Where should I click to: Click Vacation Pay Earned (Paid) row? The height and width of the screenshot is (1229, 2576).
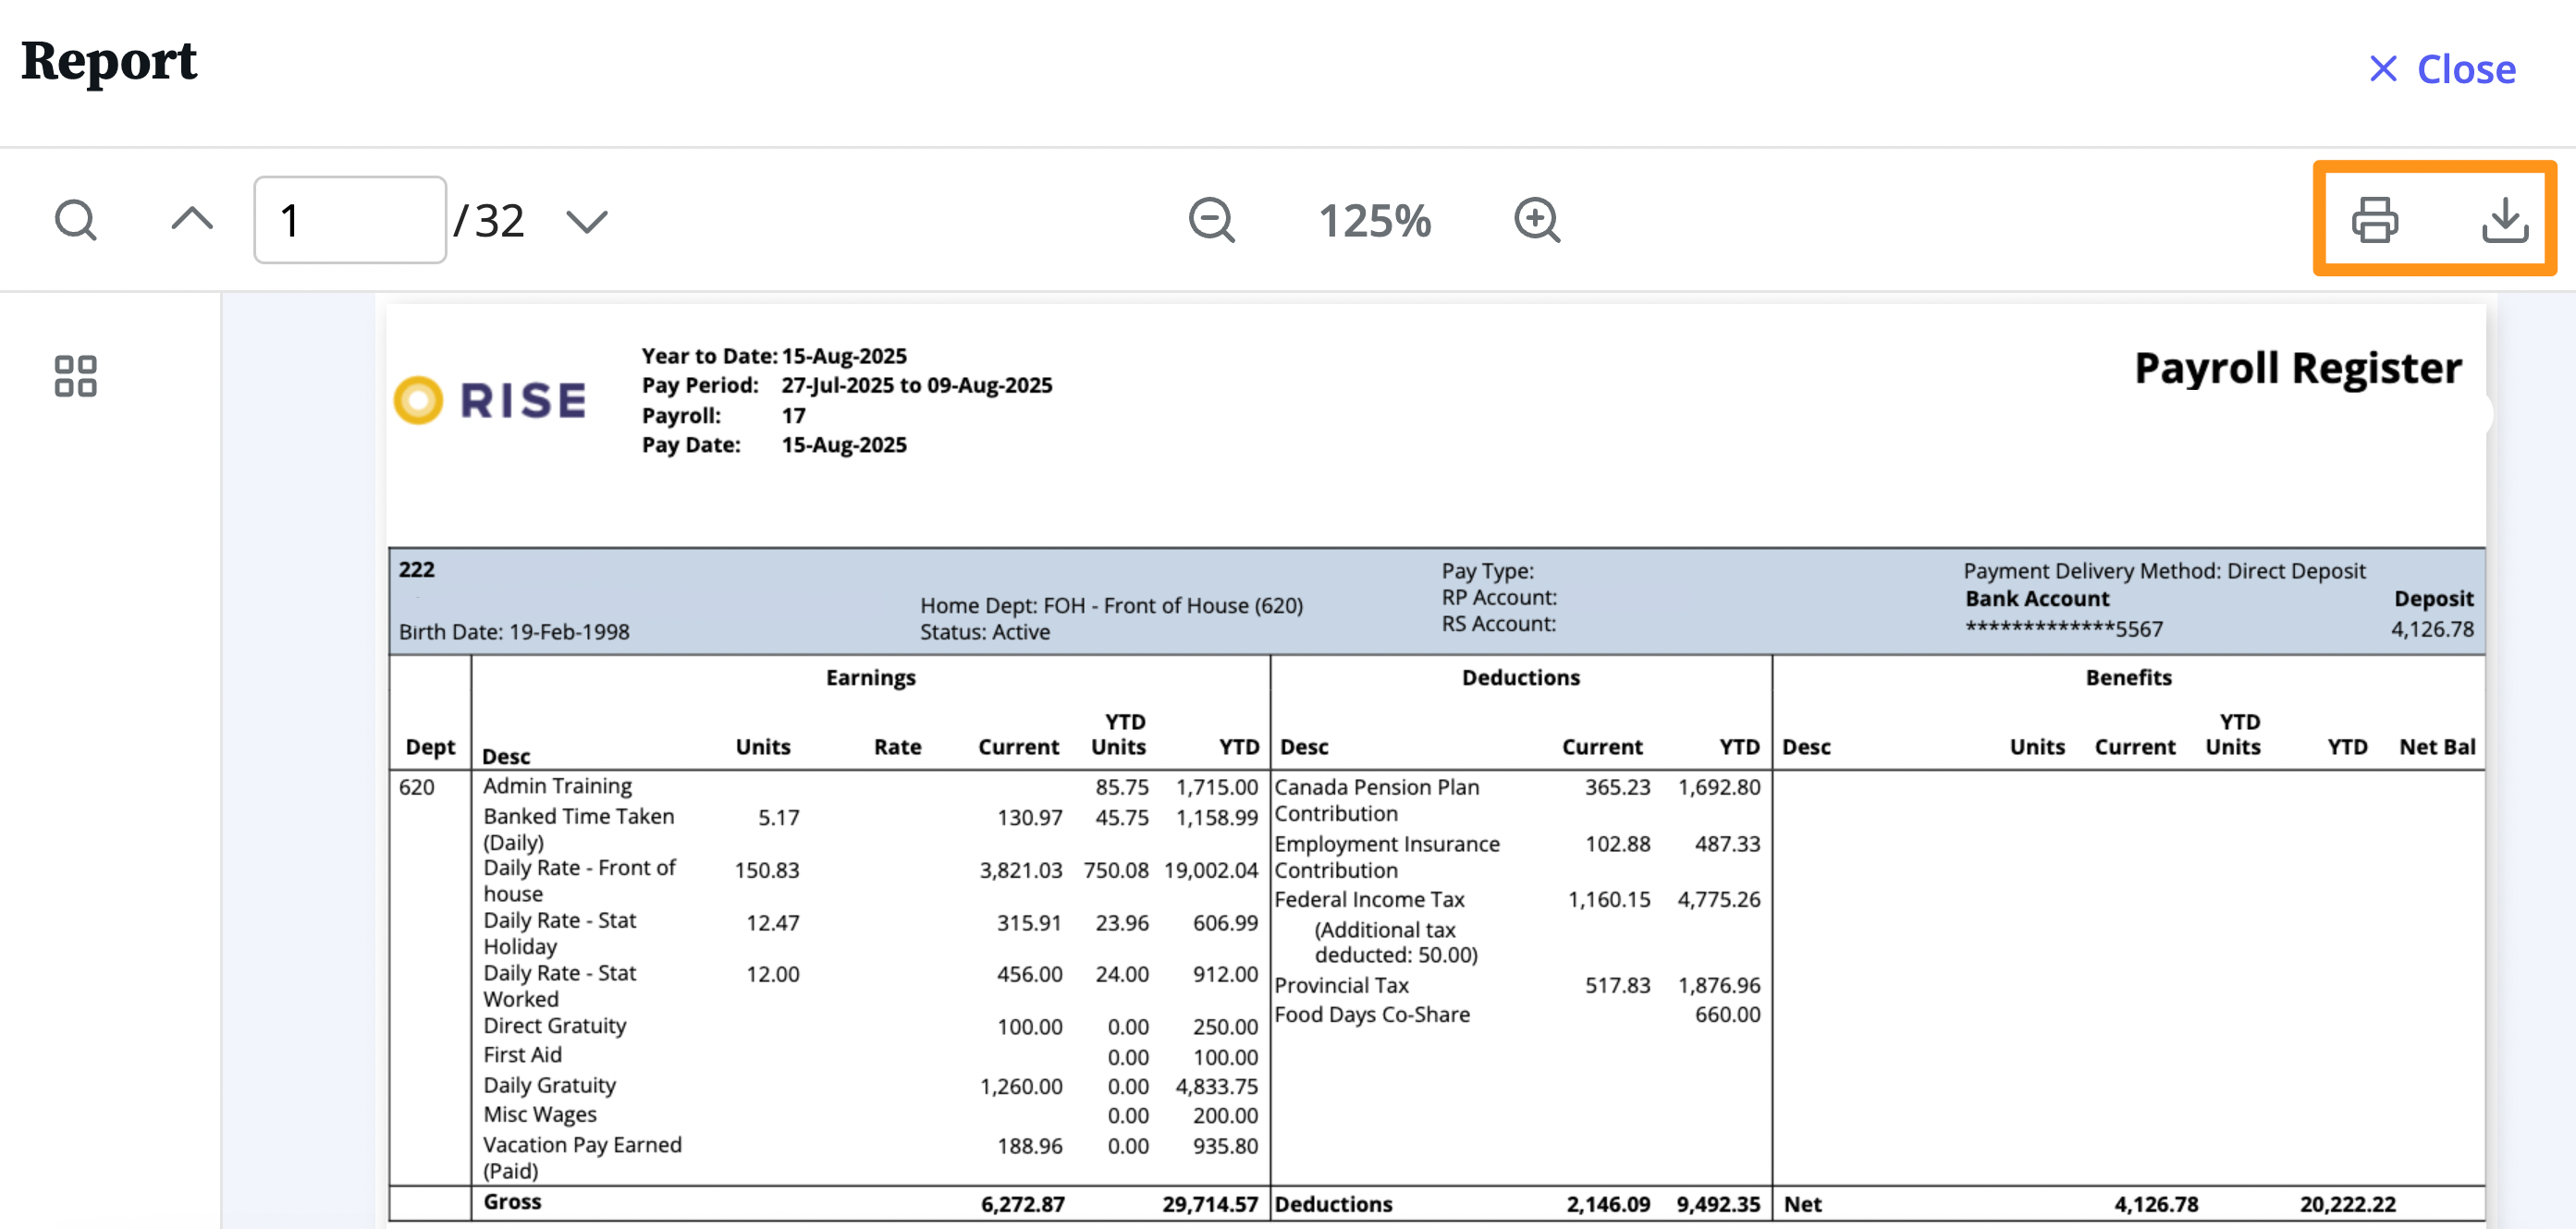tap(870, 1157)
